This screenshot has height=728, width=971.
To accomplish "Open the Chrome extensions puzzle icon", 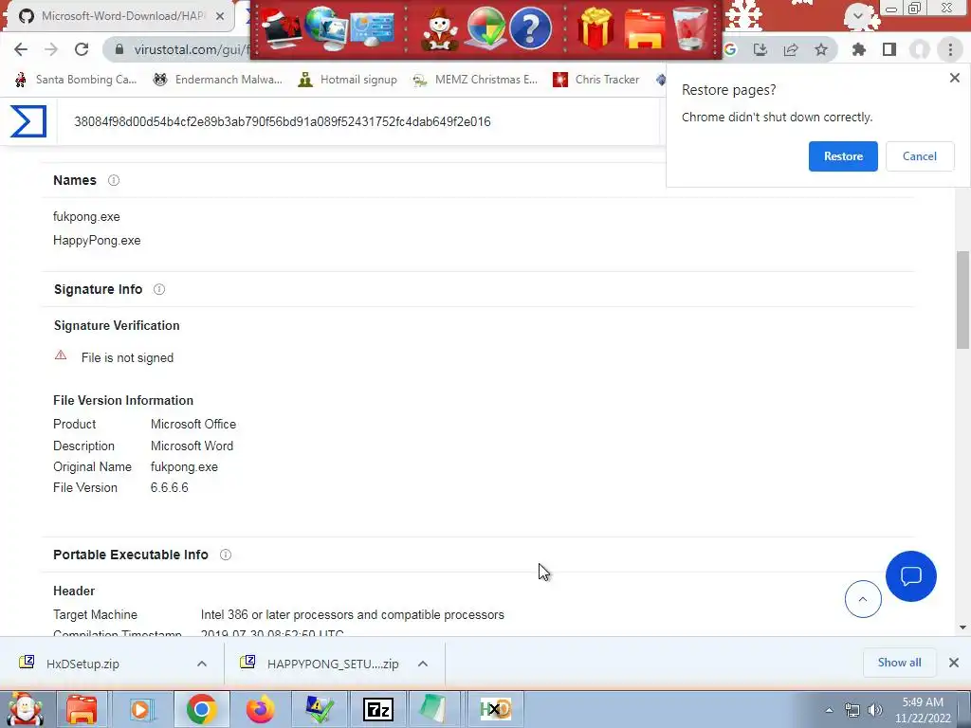I will [x=859, y=49].
